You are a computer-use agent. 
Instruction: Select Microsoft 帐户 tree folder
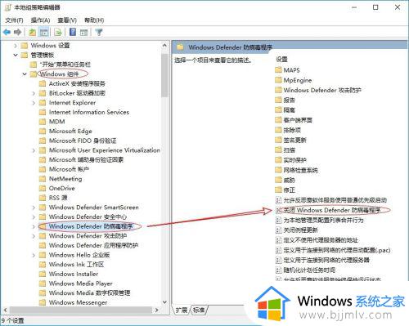tap(69, 169)
